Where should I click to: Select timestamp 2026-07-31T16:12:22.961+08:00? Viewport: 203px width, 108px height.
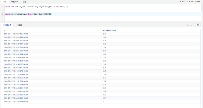pos(16,98)
